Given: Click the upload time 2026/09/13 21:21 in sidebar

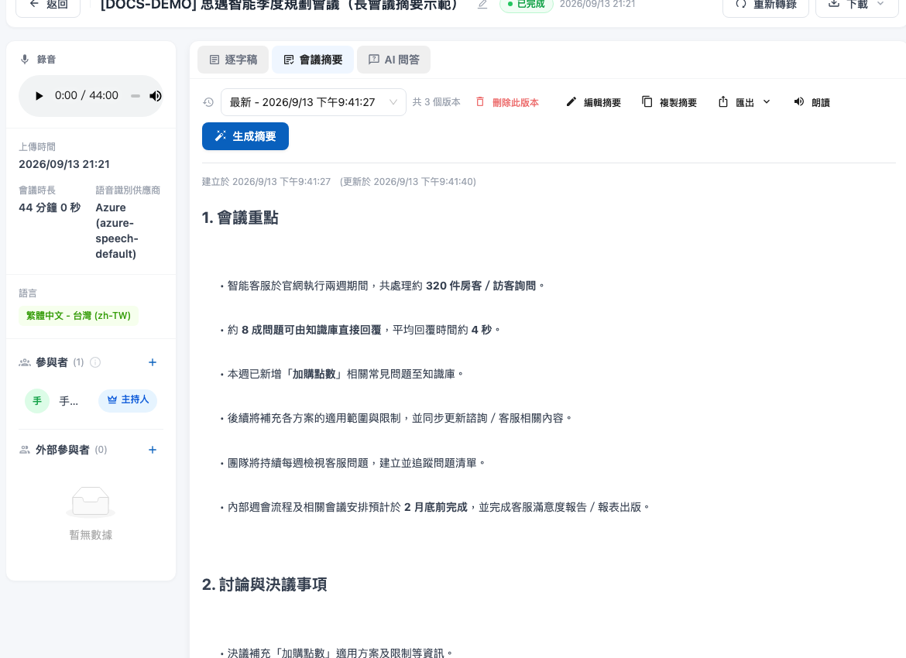Looking at the screenshot, I should (64, 164).
